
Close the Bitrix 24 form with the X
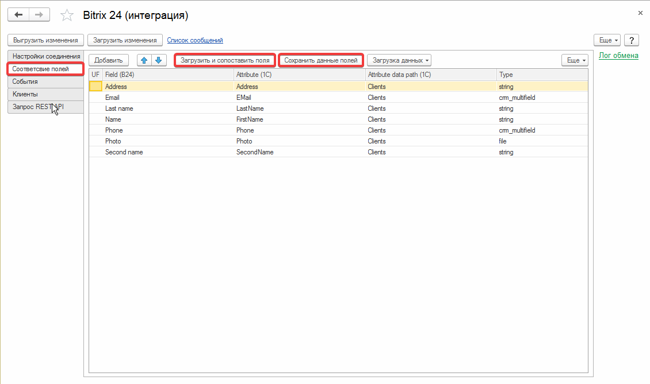(x=640, y=13)
